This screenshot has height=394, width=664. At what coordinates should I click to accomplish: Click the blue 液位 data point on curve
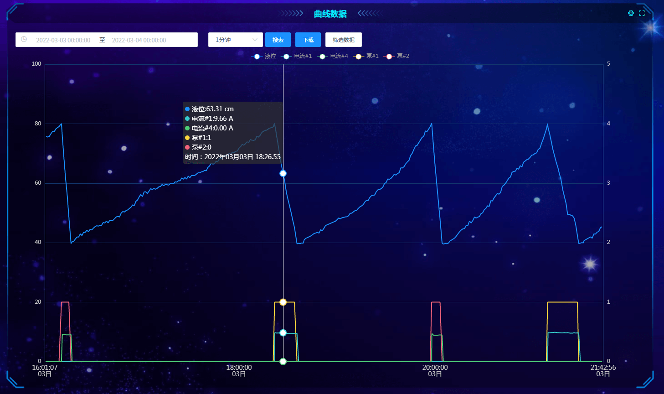pyautogui.click(x=283, y=173)
